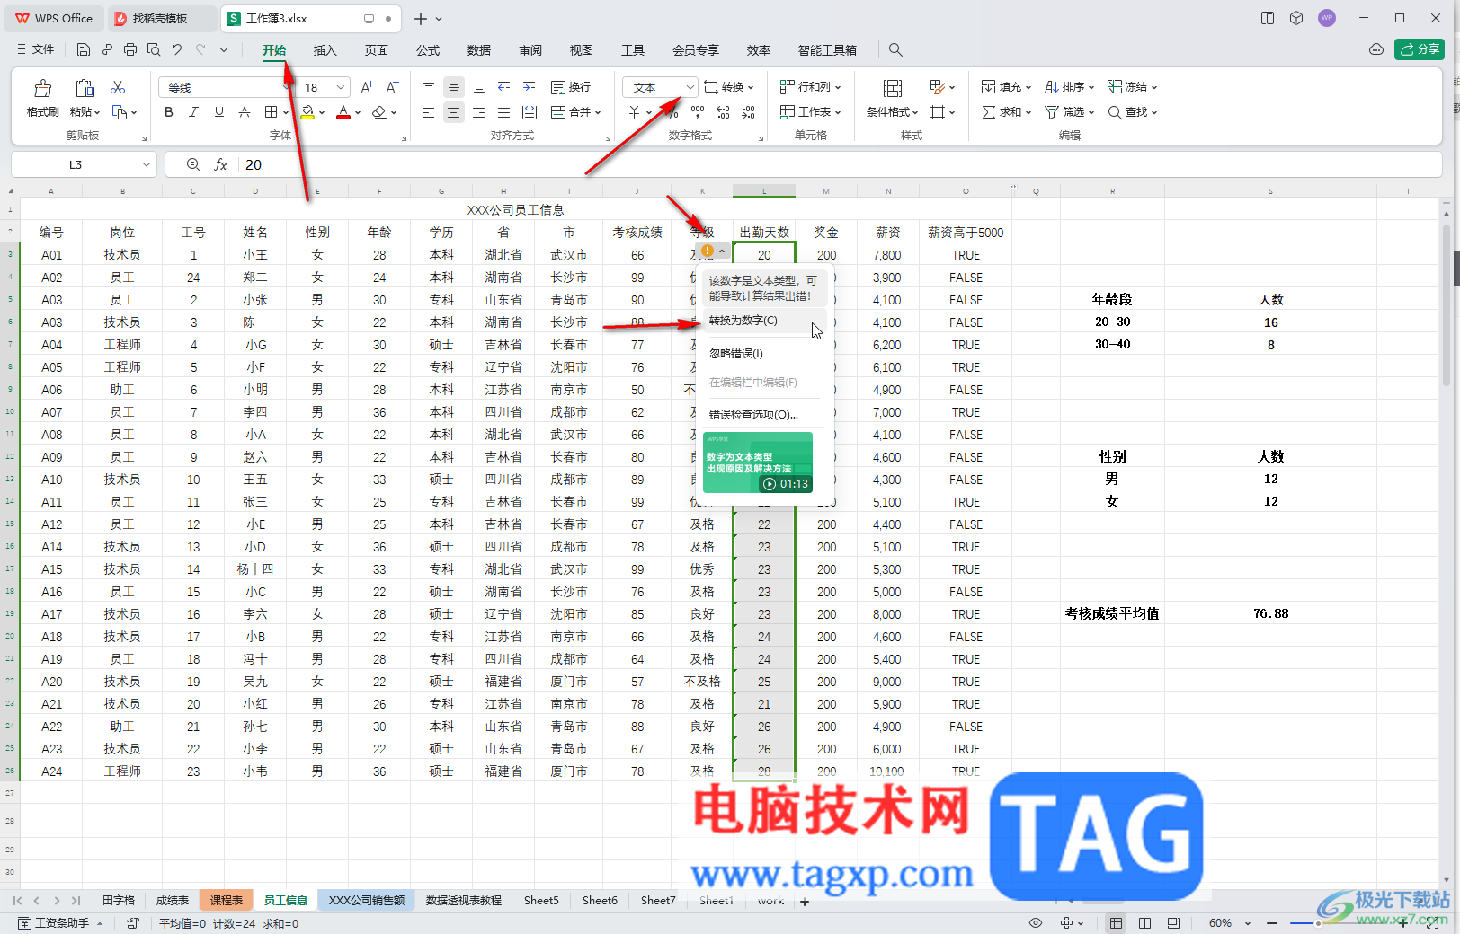Click the Print icon in quick toolbar

130,49
